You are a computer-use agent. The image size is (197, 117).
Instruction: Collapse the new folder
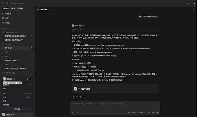5,65
